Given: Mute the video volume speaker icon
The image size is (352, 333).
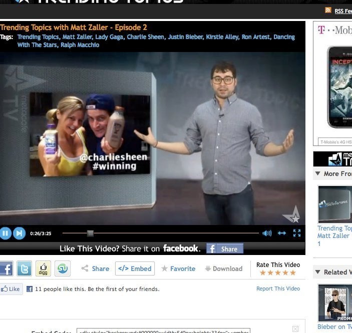Looking at the screenshot, I should pyautogui.click(x=267, y=233).
